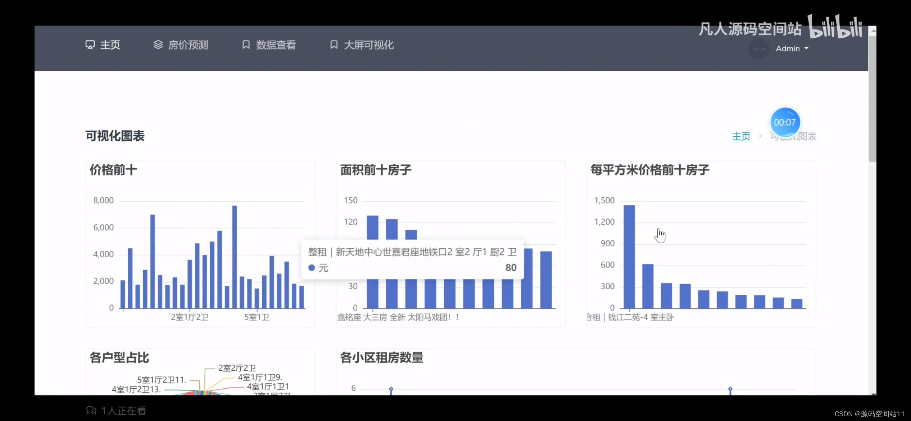The image size is (911, 421).
Task: Click the blue 00:07 timer circle
Action: tap(785, 122)
